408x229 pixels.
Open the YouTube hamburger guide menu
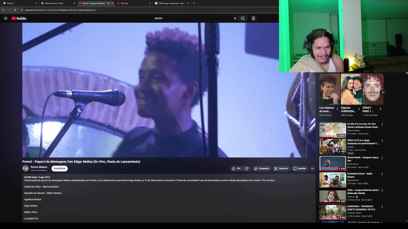[5, 18]
